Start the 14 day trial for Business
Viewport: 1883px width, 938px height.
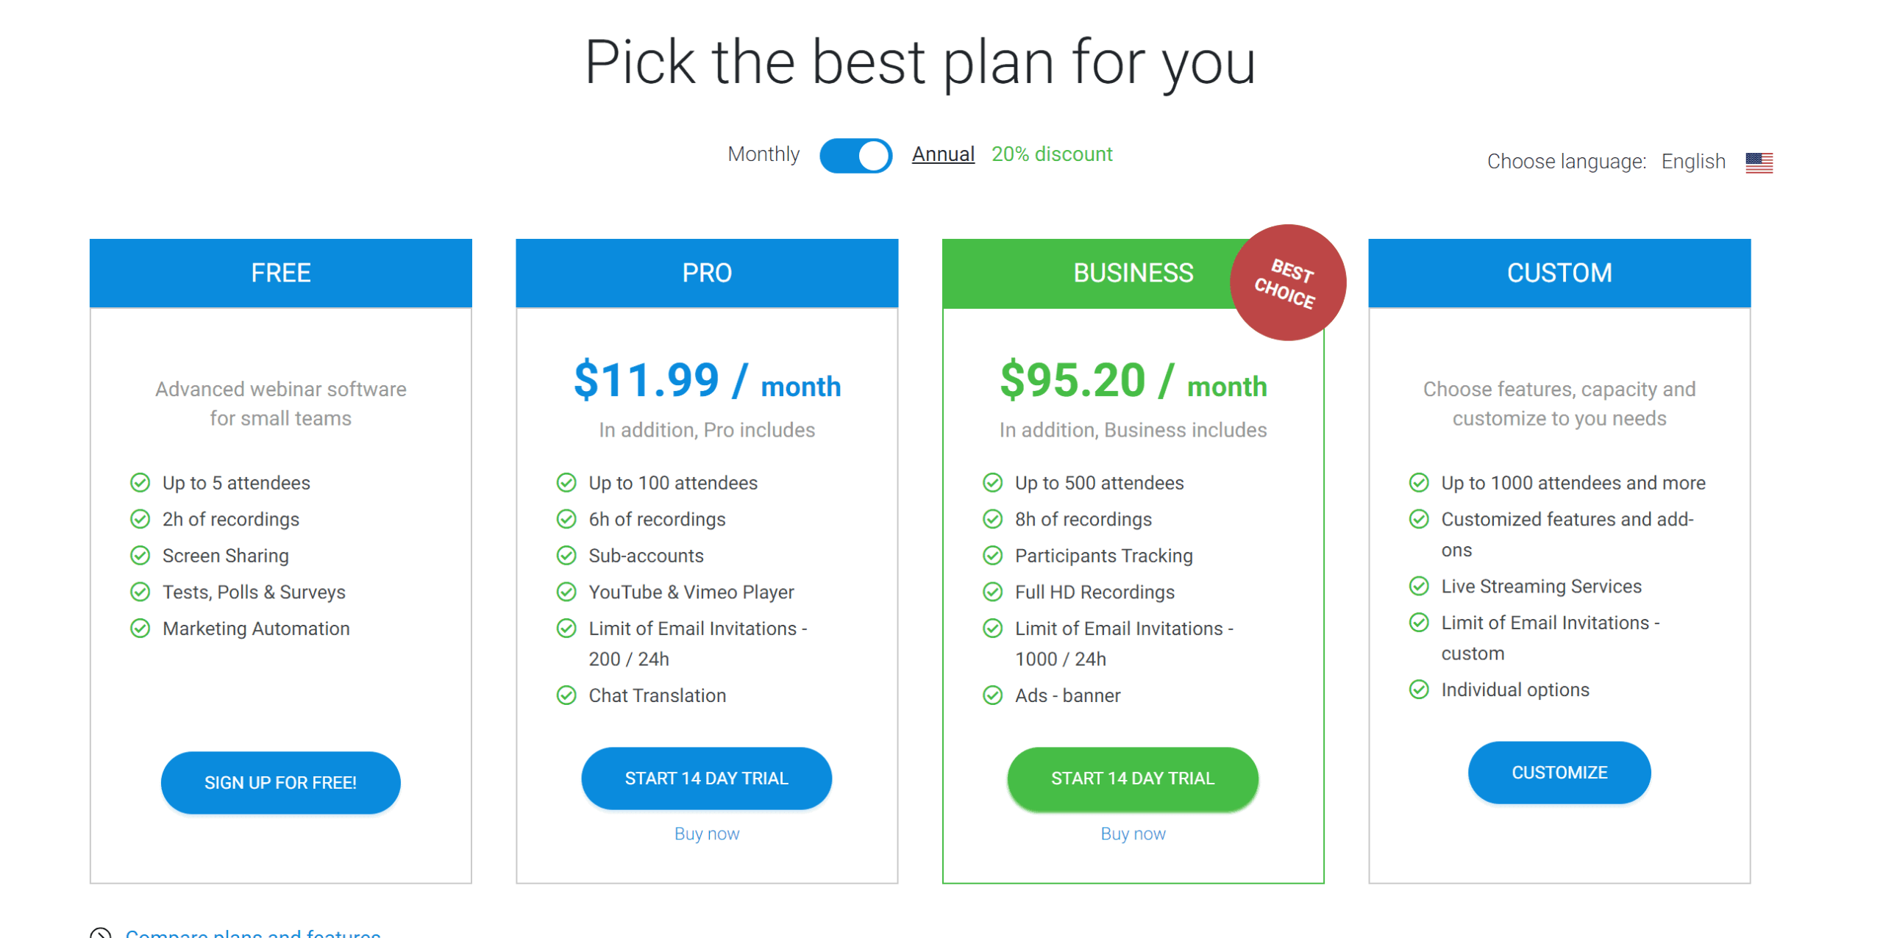coord(1132,778)
